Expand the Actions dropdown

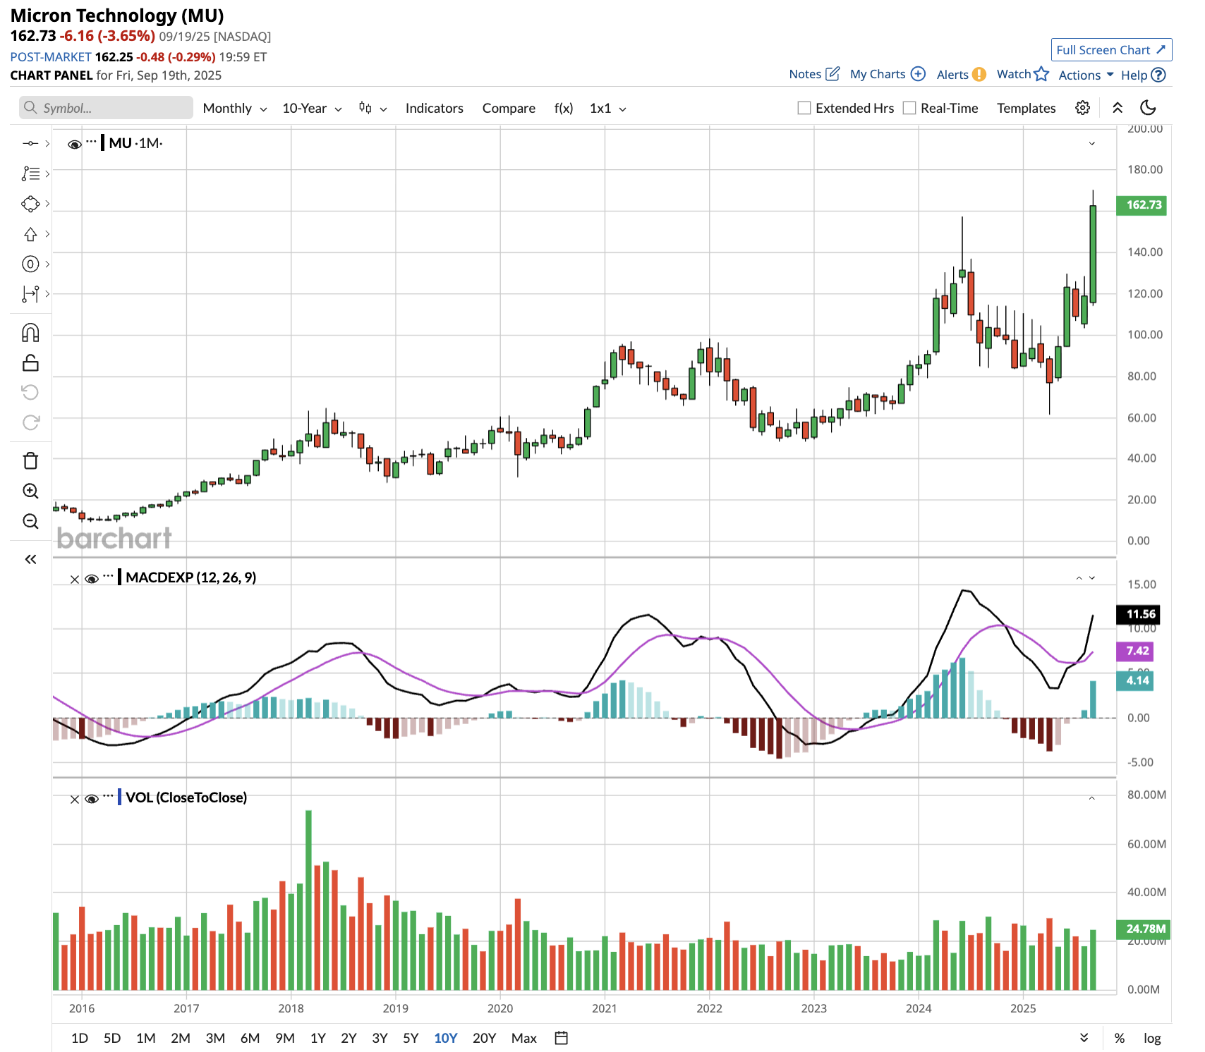[1086, 75]
